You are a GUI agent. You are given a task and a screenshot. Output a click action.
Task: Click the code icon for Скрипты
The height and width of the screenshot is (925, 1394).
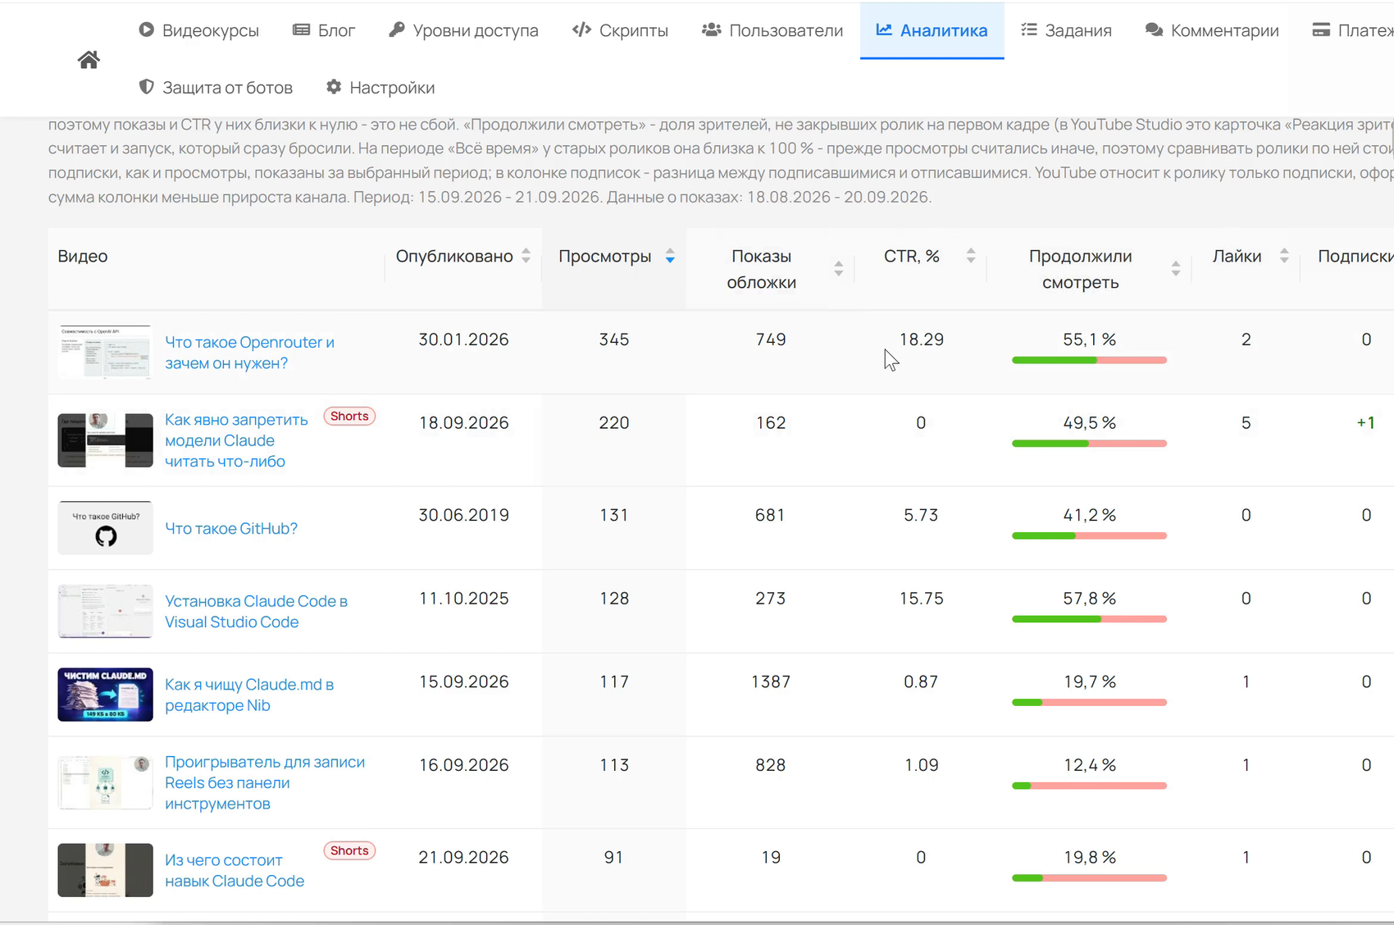pyautogui.click(x=581, y=30)
